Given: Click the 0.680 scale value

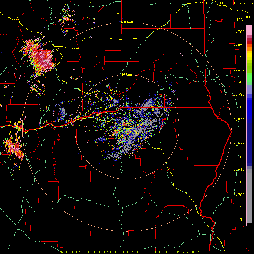Looking at the screenshot, I should [x=239, y=107].
